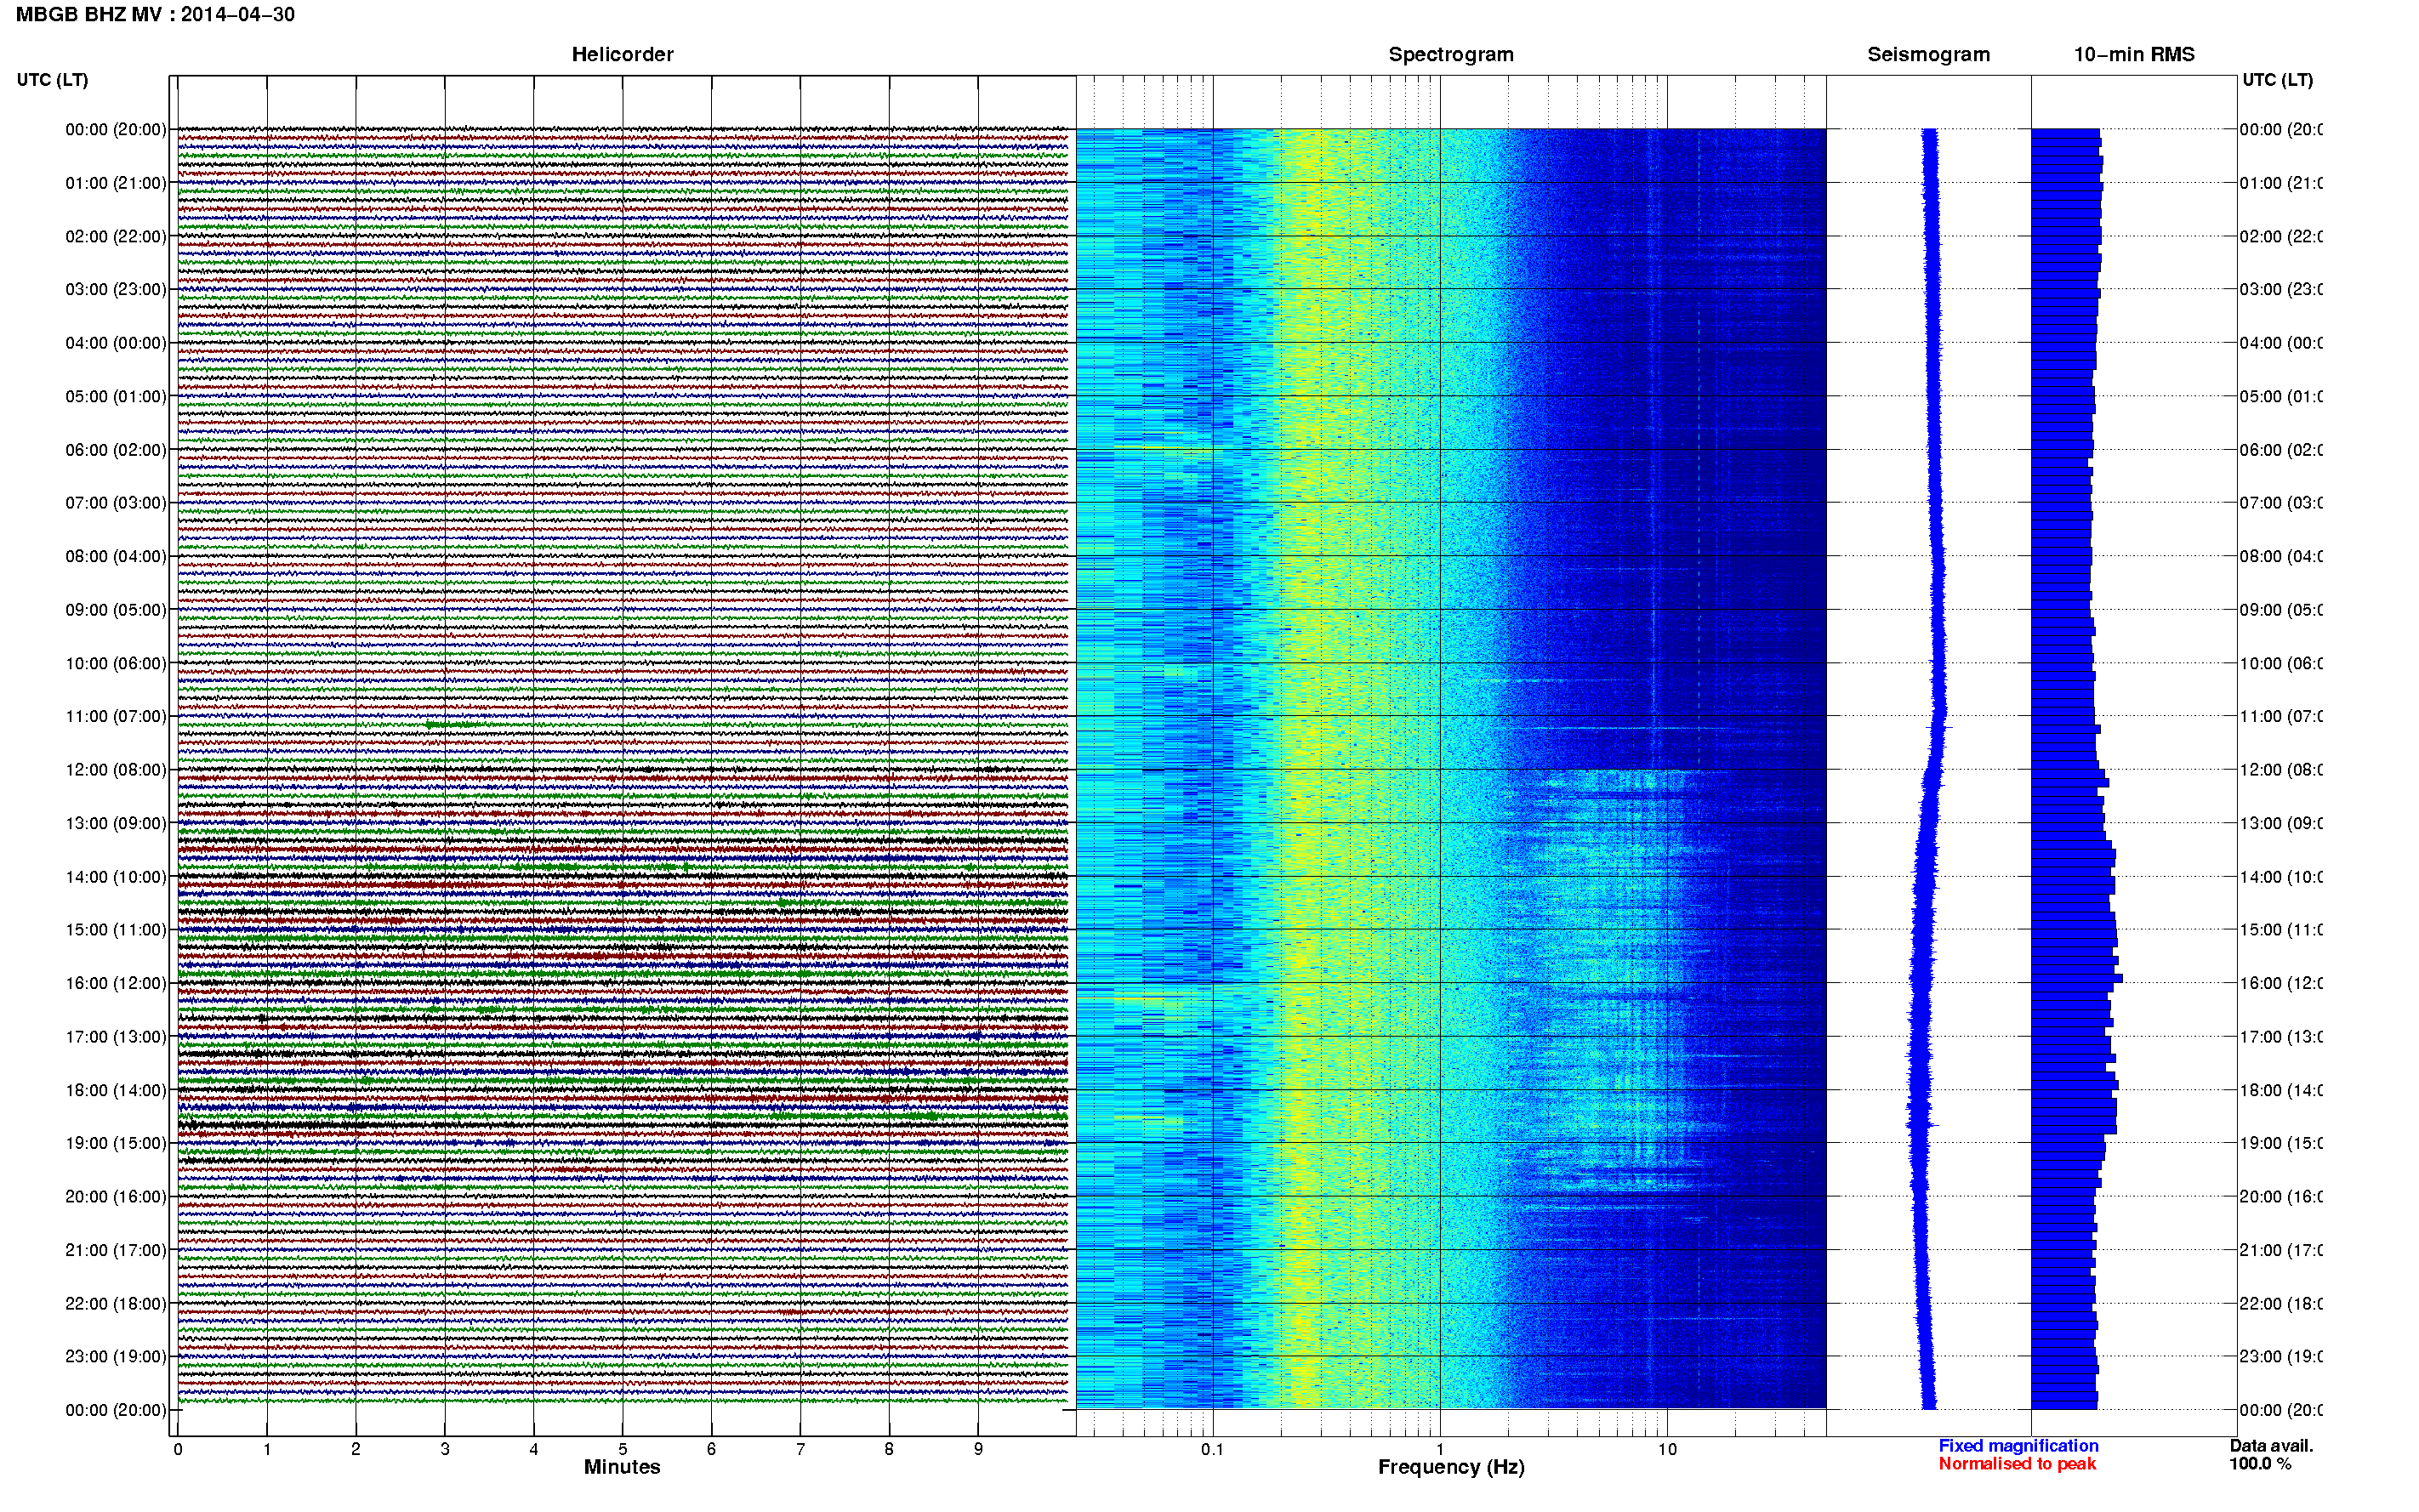Click the left 19:00 (15:00) time label
Viewport: 2419px width, 1512px height.
click(x=116, y=1143)
